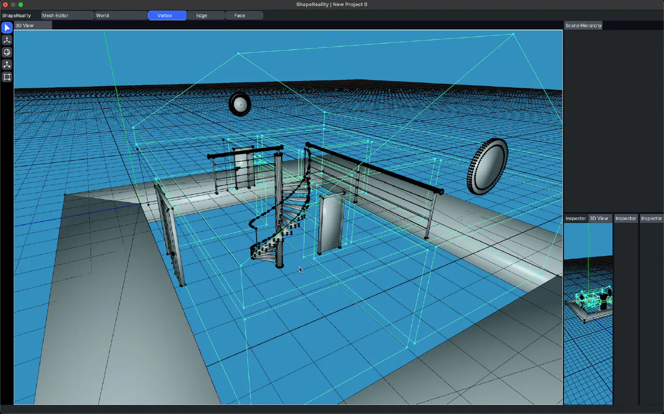Open the ShapeReality application menu
This screenshot has width=664, height=414.
point(17,16)
